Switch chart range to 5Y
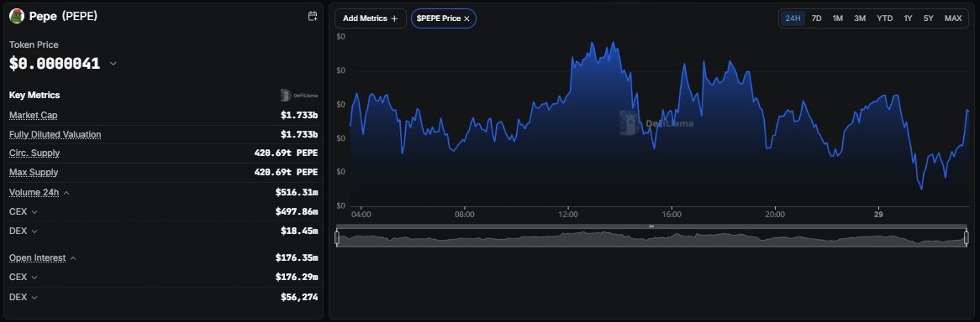 tap(928, 18)
